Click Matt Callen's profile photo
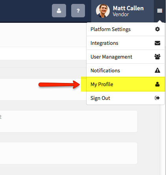The image size is (166, 175). point(103,11)
